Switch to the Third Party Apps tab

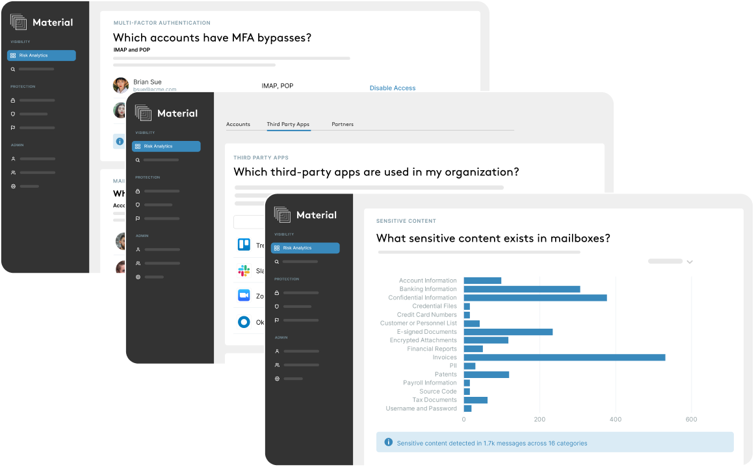[x=289, y=124]
